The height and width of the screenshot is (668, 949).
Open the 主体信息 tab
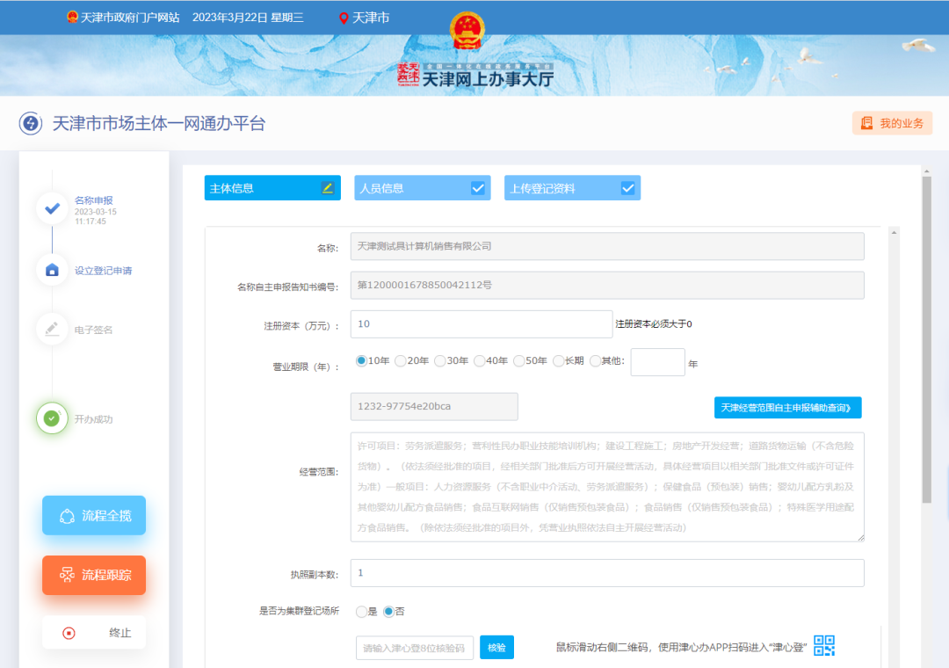coord(272,188)
